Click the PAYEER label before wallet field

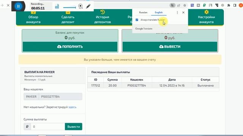[31, 97]
